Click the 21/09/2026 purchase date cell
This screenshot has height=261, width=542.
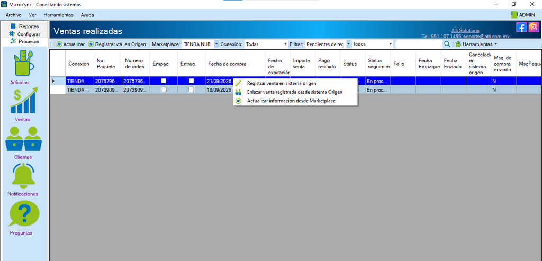(220, 81)
